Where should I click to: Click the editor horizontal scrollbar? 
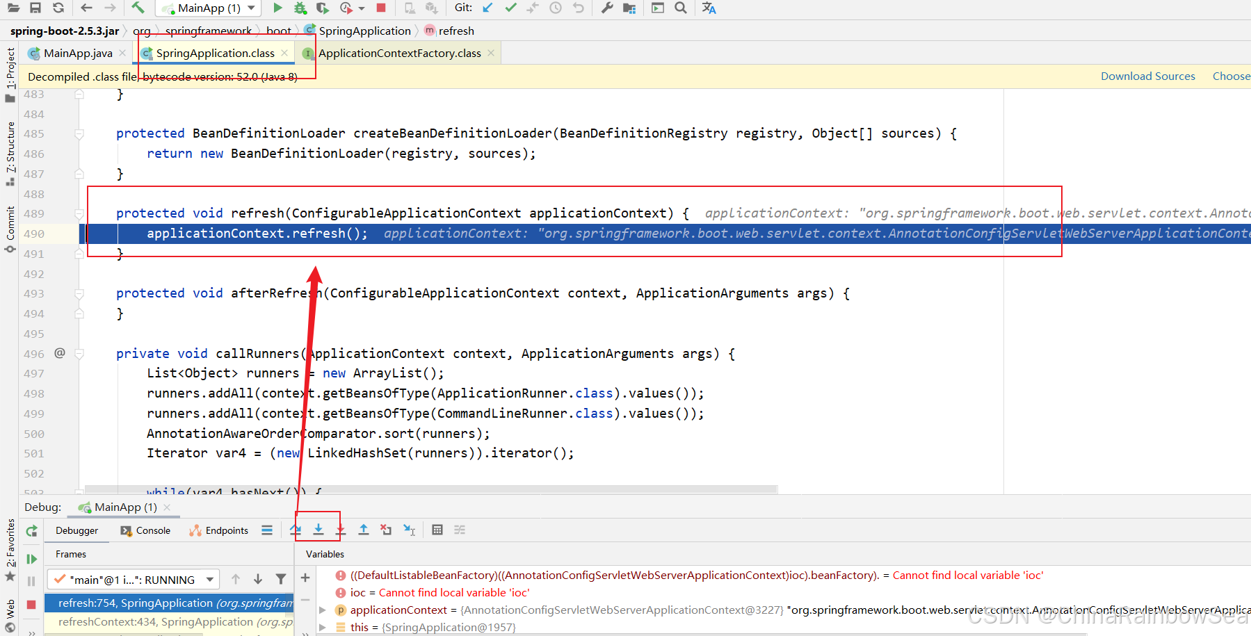tap(431, 489)
